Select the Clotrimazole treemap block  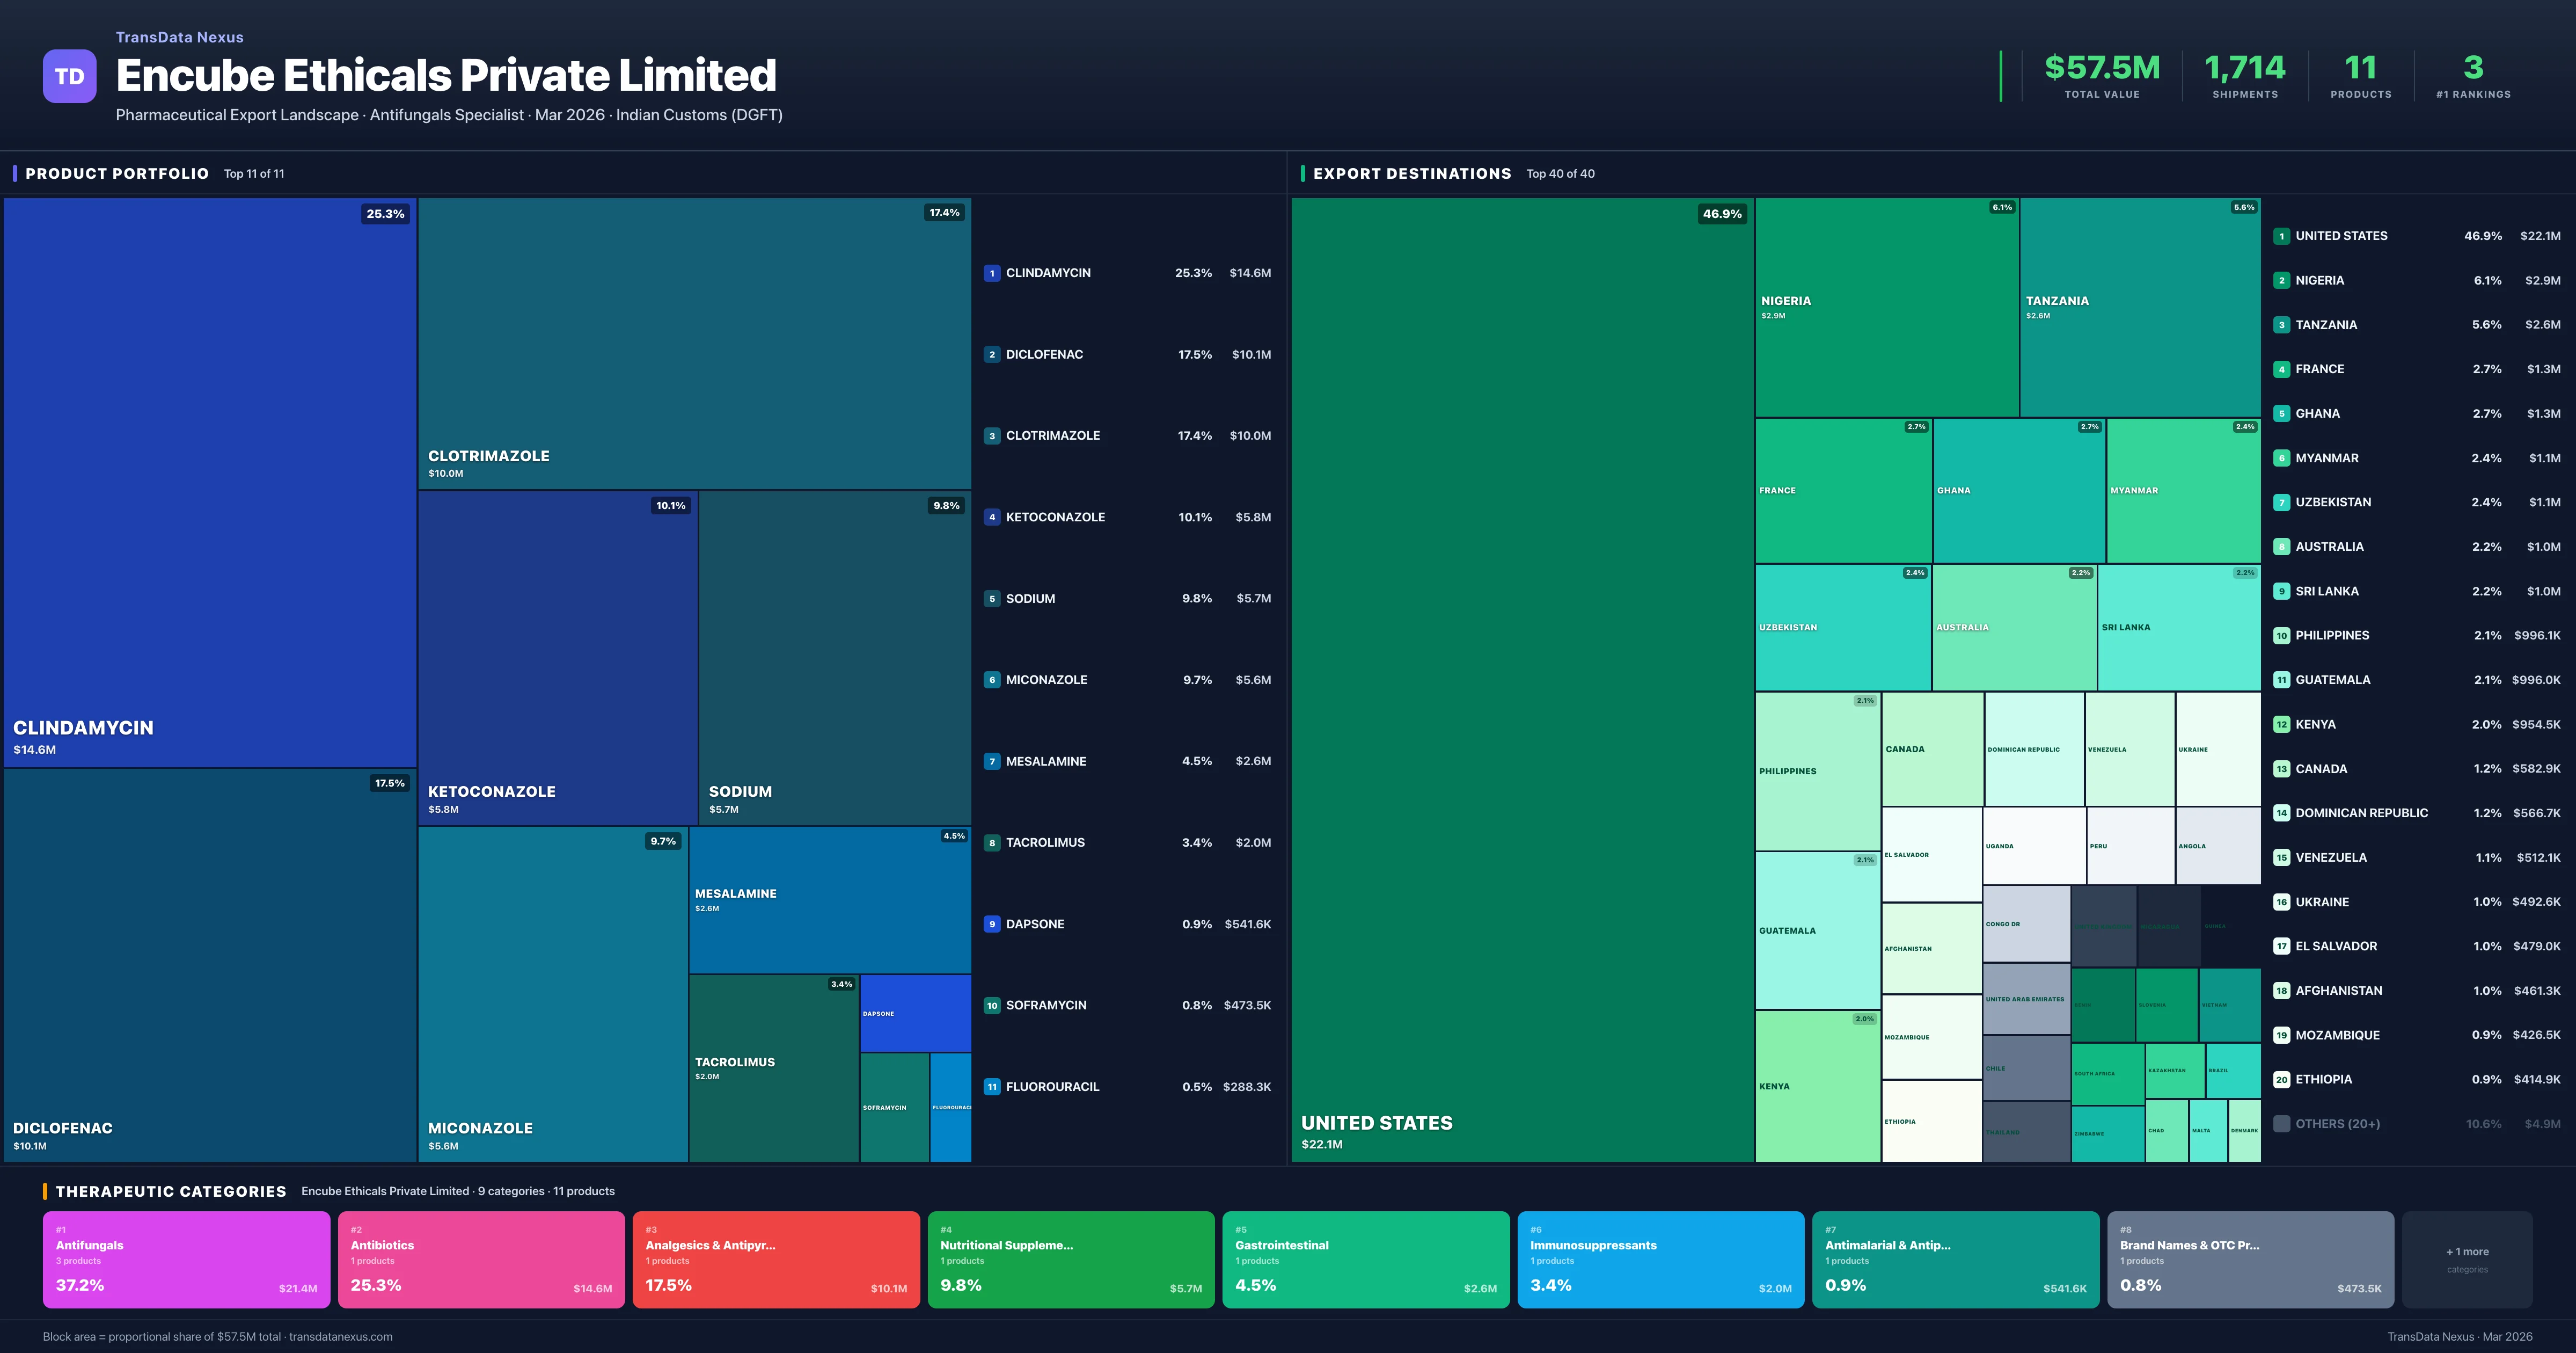694,342
